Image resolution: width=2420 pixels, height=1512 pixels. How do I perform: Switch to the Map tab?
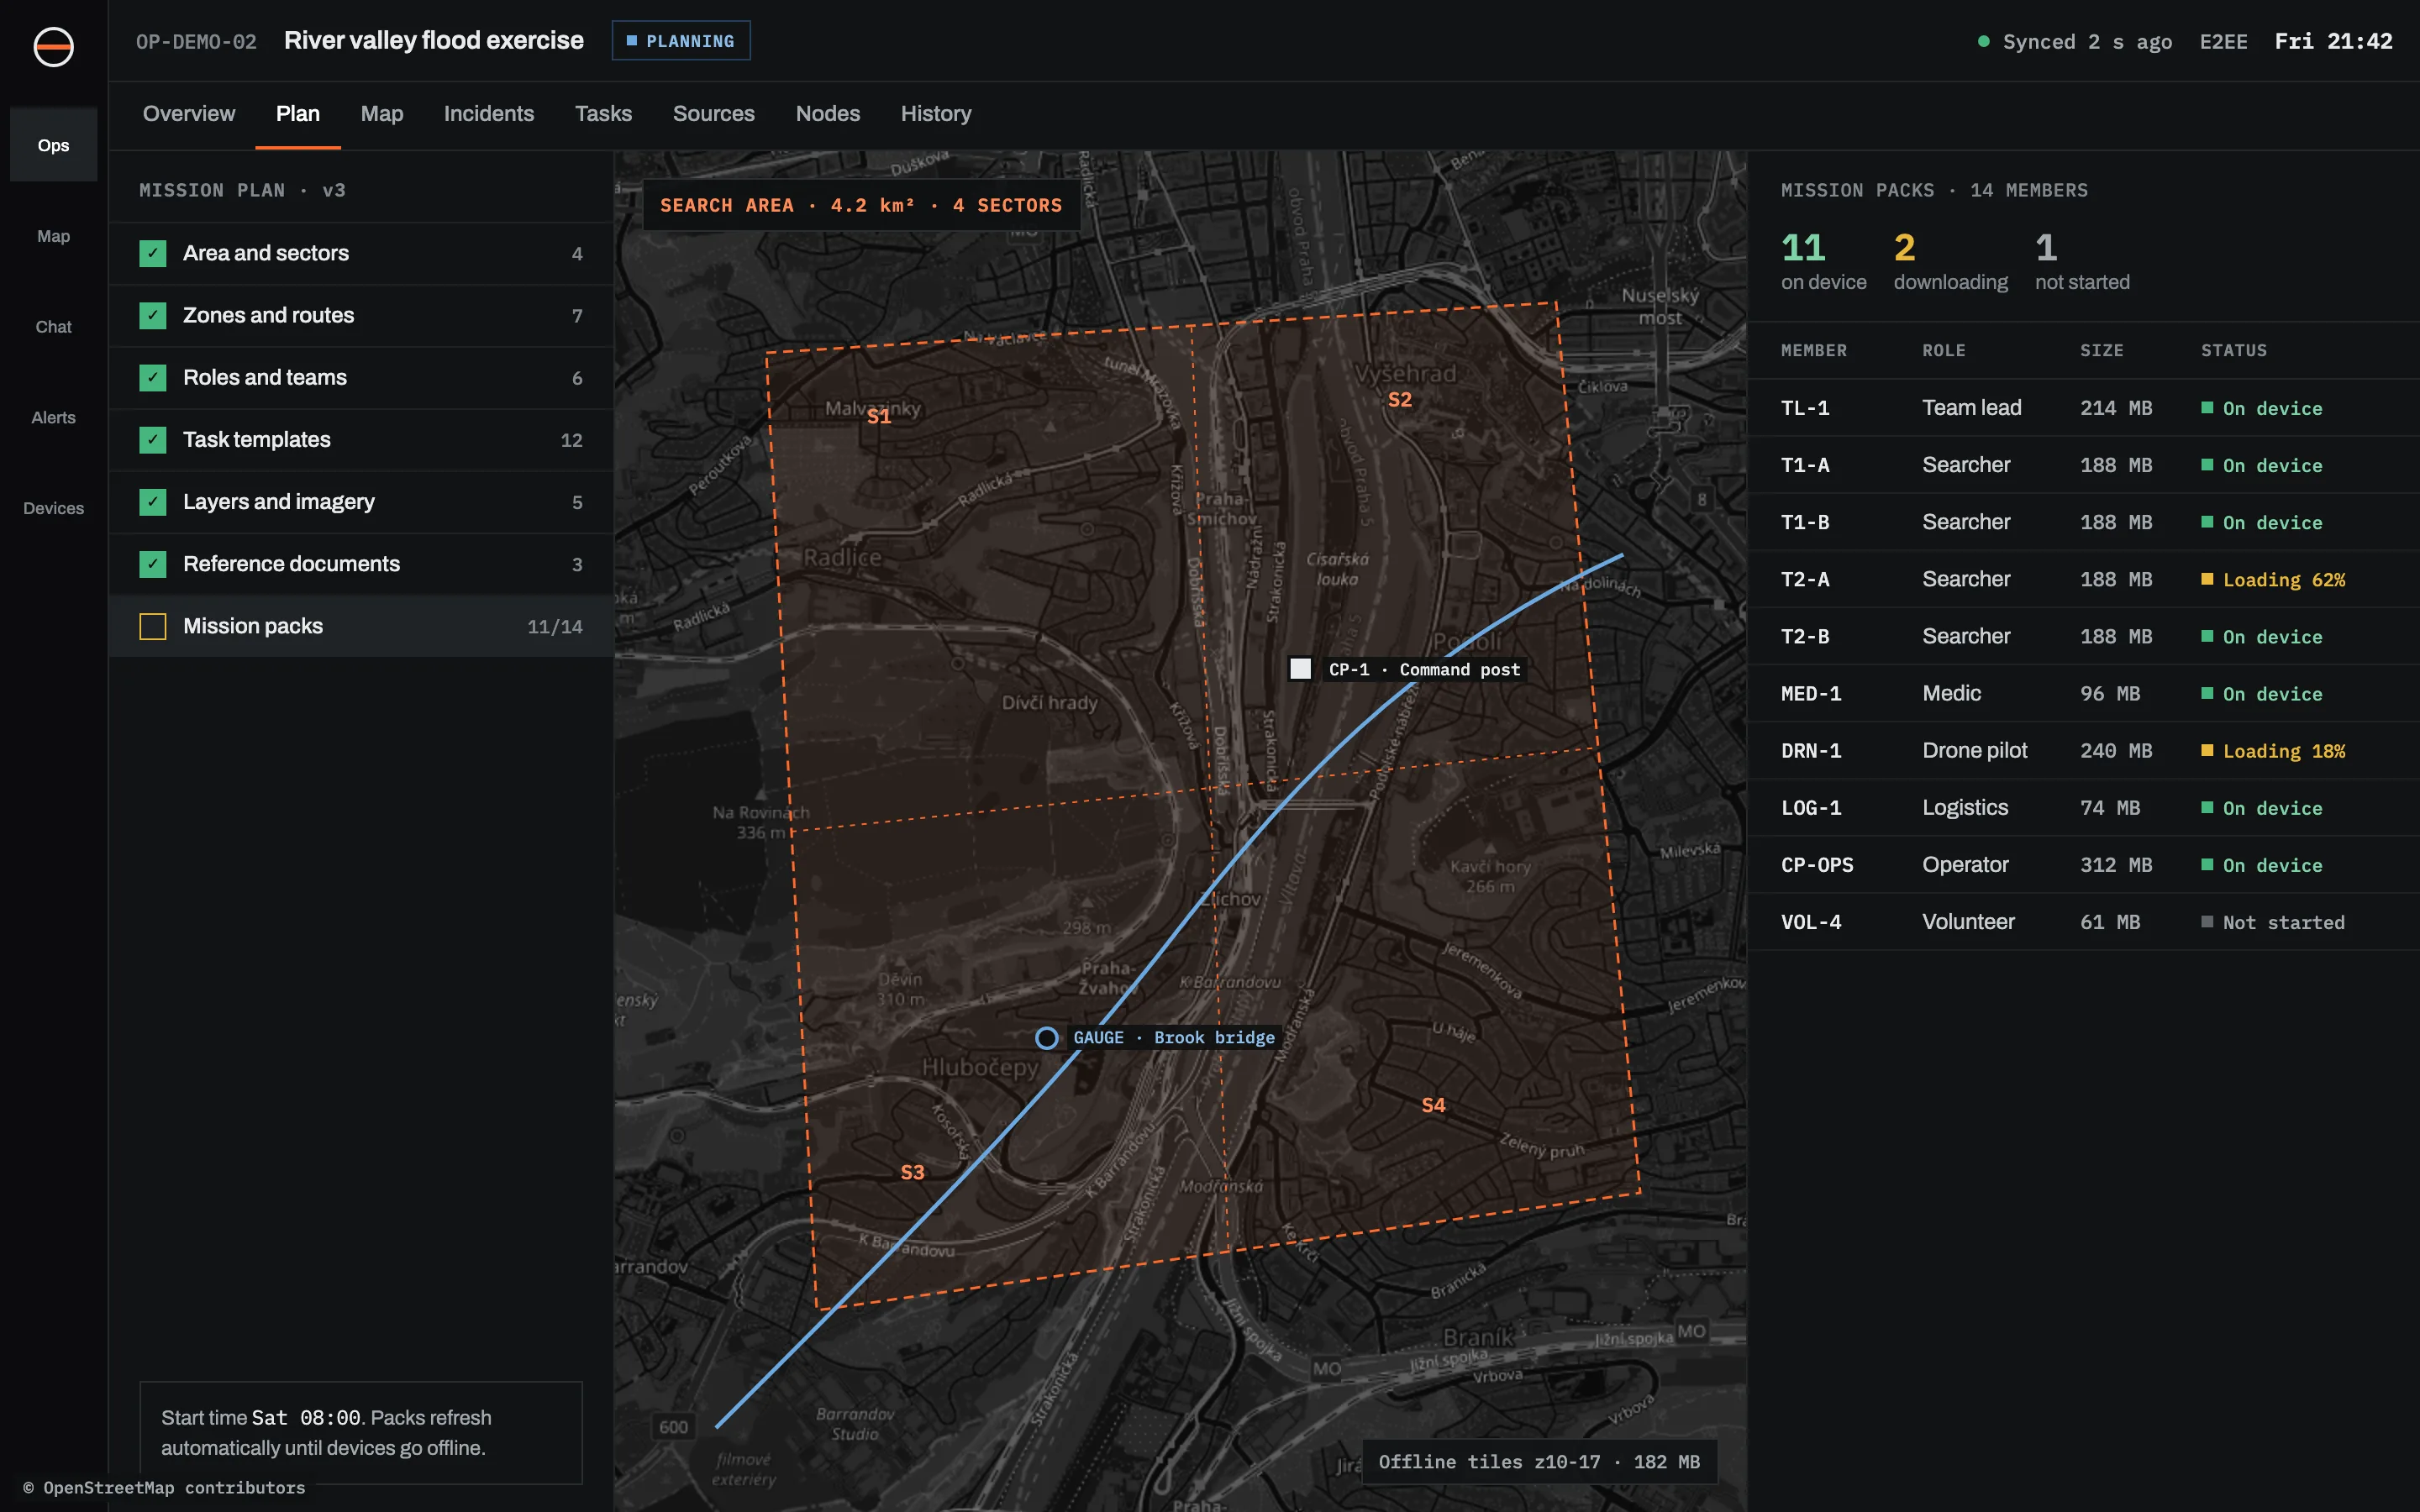[382, 114]
